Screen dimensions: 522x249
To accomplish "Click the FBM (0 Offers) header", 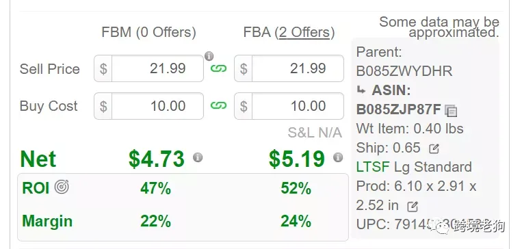I will [x=148, y=32].
